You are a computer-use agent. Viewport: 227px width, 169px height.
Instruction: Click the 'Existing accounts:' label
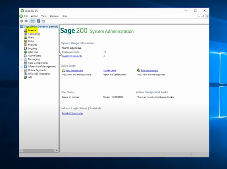coord(71,52)
